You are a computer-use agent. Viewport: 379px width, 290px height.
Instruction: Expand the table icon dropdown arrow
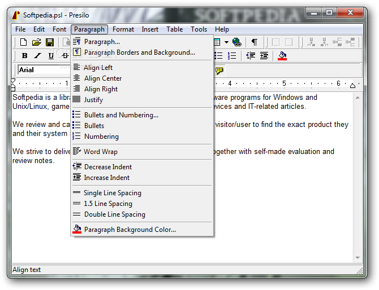point(226,42)
